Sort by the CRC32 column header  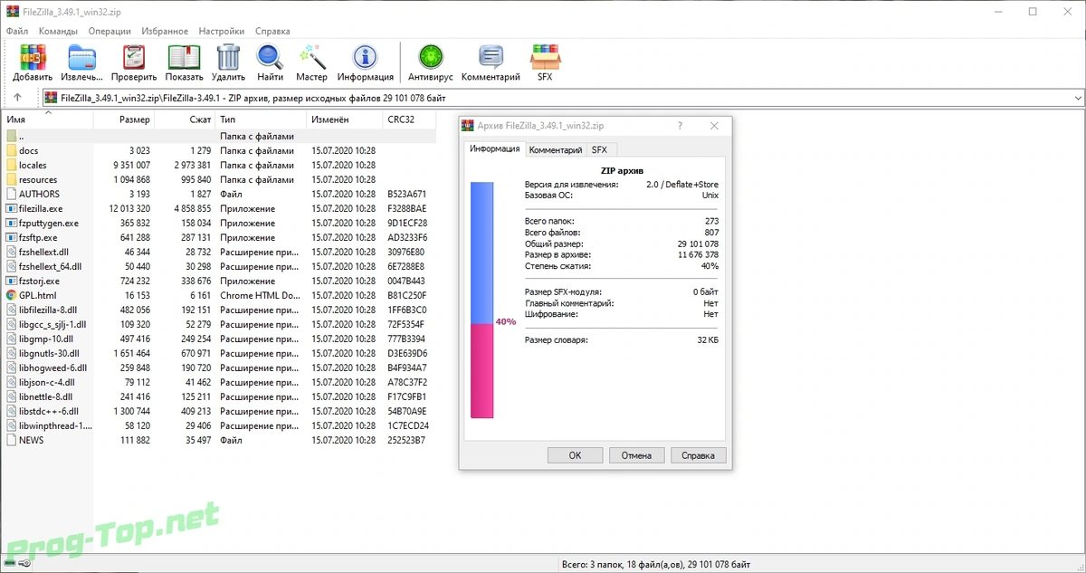pyautogui.click(x=409, y=119)
